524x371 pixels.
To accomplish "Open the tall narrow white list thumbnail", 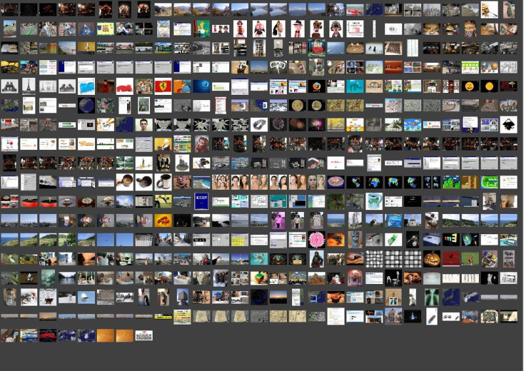I will point(413,48).
